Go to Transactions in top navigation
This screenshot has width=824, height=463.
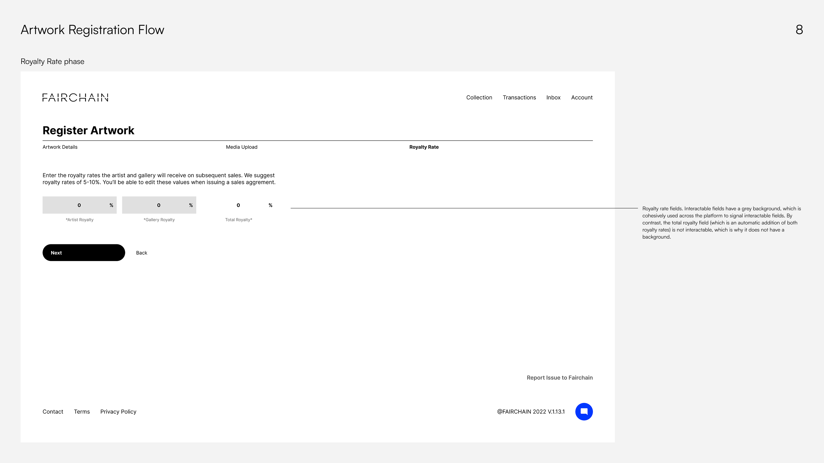(519, 97)
